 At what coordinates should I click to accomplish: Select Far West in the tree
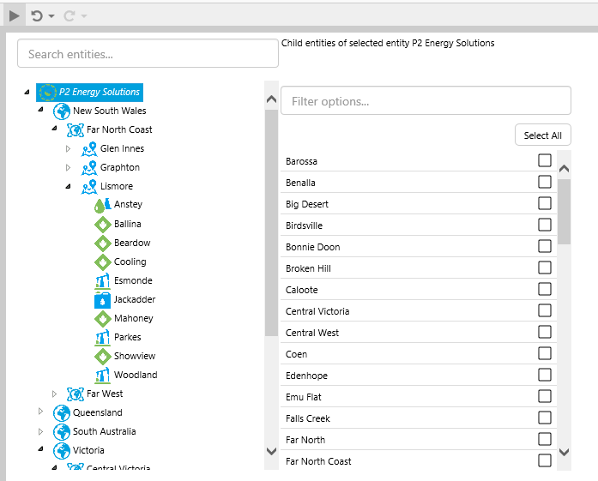tap(105, 394)
